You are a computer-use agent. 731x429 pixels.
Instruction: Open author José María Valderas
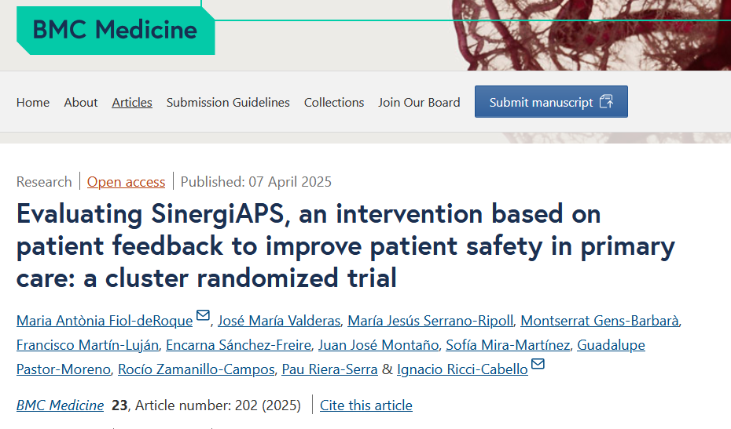pos(278,321)
